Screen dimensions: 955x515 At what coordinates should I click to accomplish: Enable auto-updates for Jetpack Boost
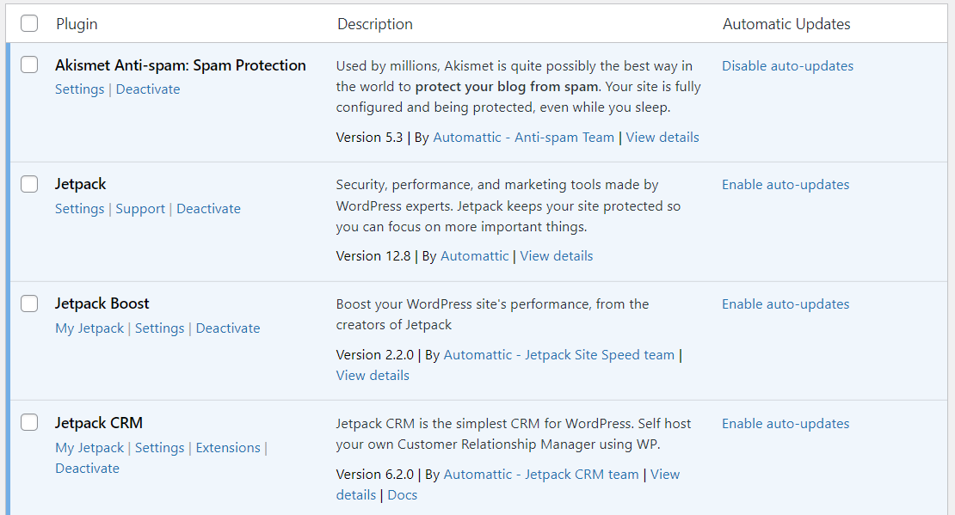point(785,303)
